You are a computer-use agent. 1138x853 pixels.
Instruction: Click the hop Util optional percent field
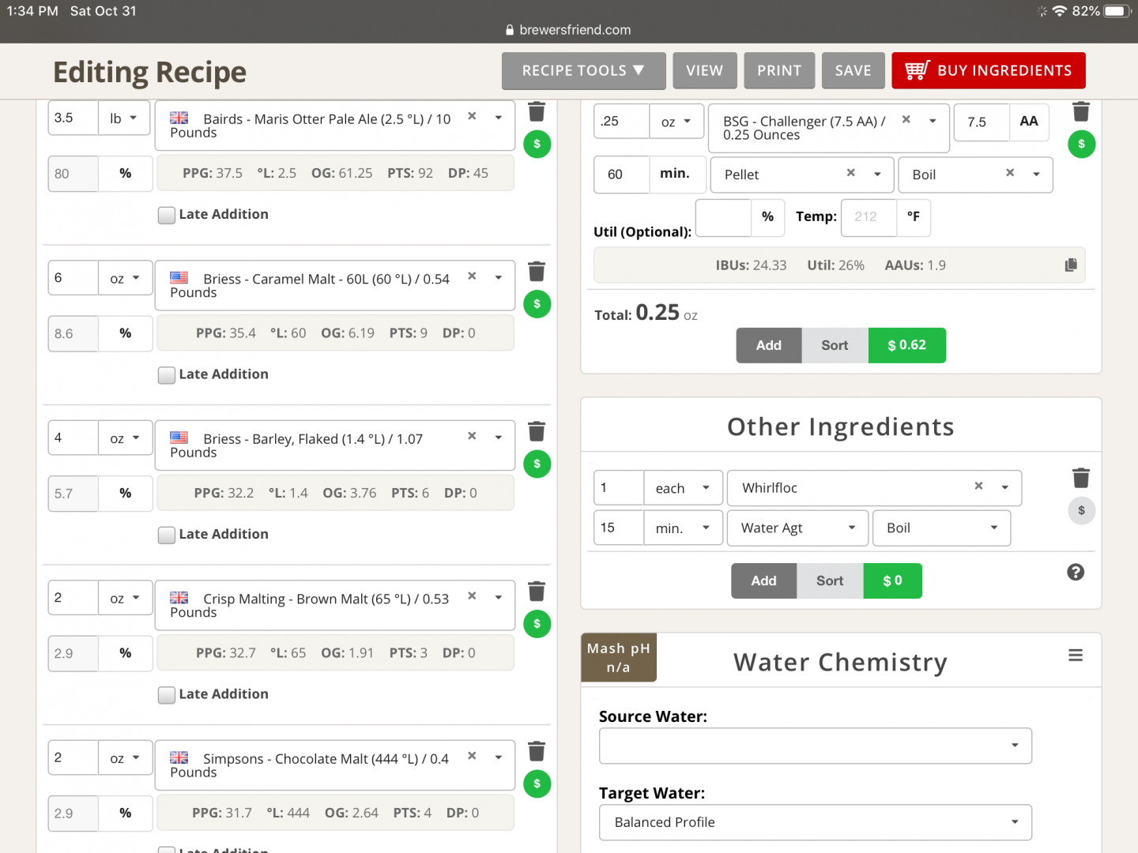723,217
